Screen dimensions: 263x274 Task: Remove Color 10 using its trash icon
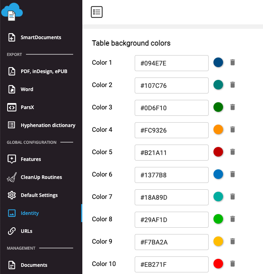coord(233,264)
